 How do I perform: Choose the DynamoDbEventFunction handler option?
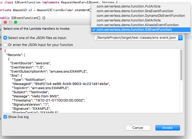pyautogui.click(x=141, y=16)
